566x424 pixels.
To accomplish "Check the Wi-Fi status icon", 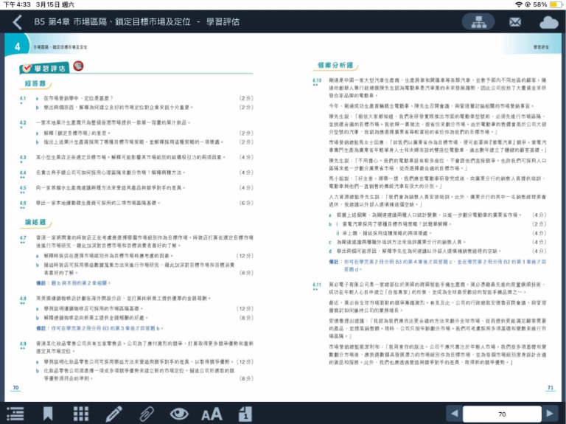I will pyautogui.click(x=519, y=4).
